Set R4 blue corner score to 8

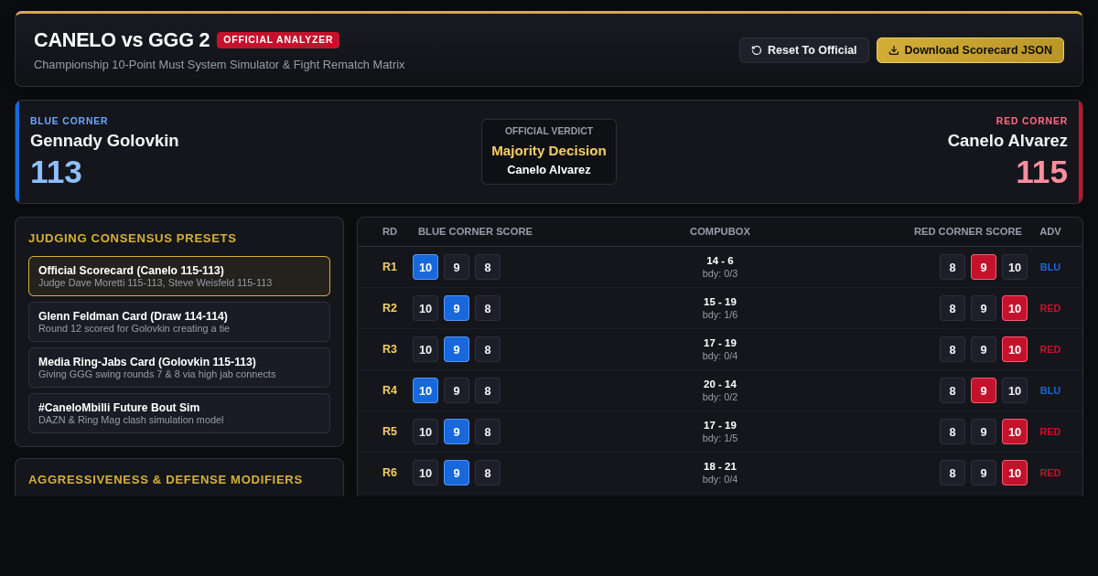[x=488, y=390]
